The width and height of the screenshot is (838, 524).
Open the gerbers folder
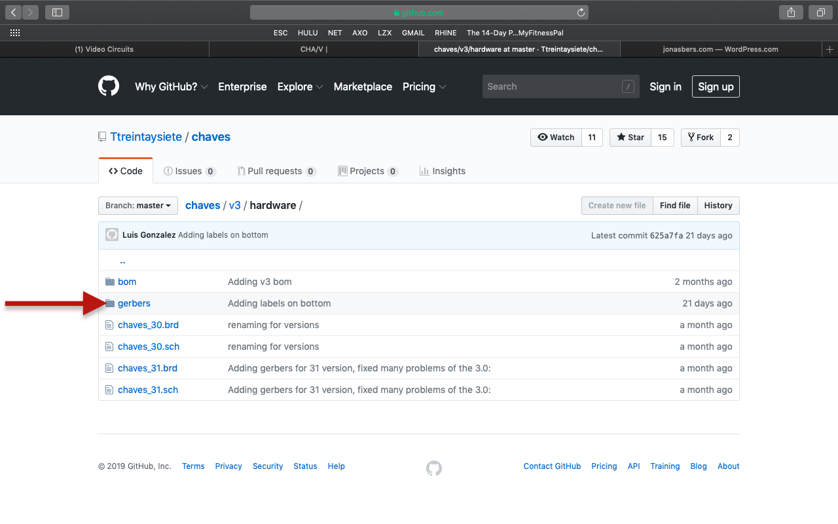click(x=134, y=303)
